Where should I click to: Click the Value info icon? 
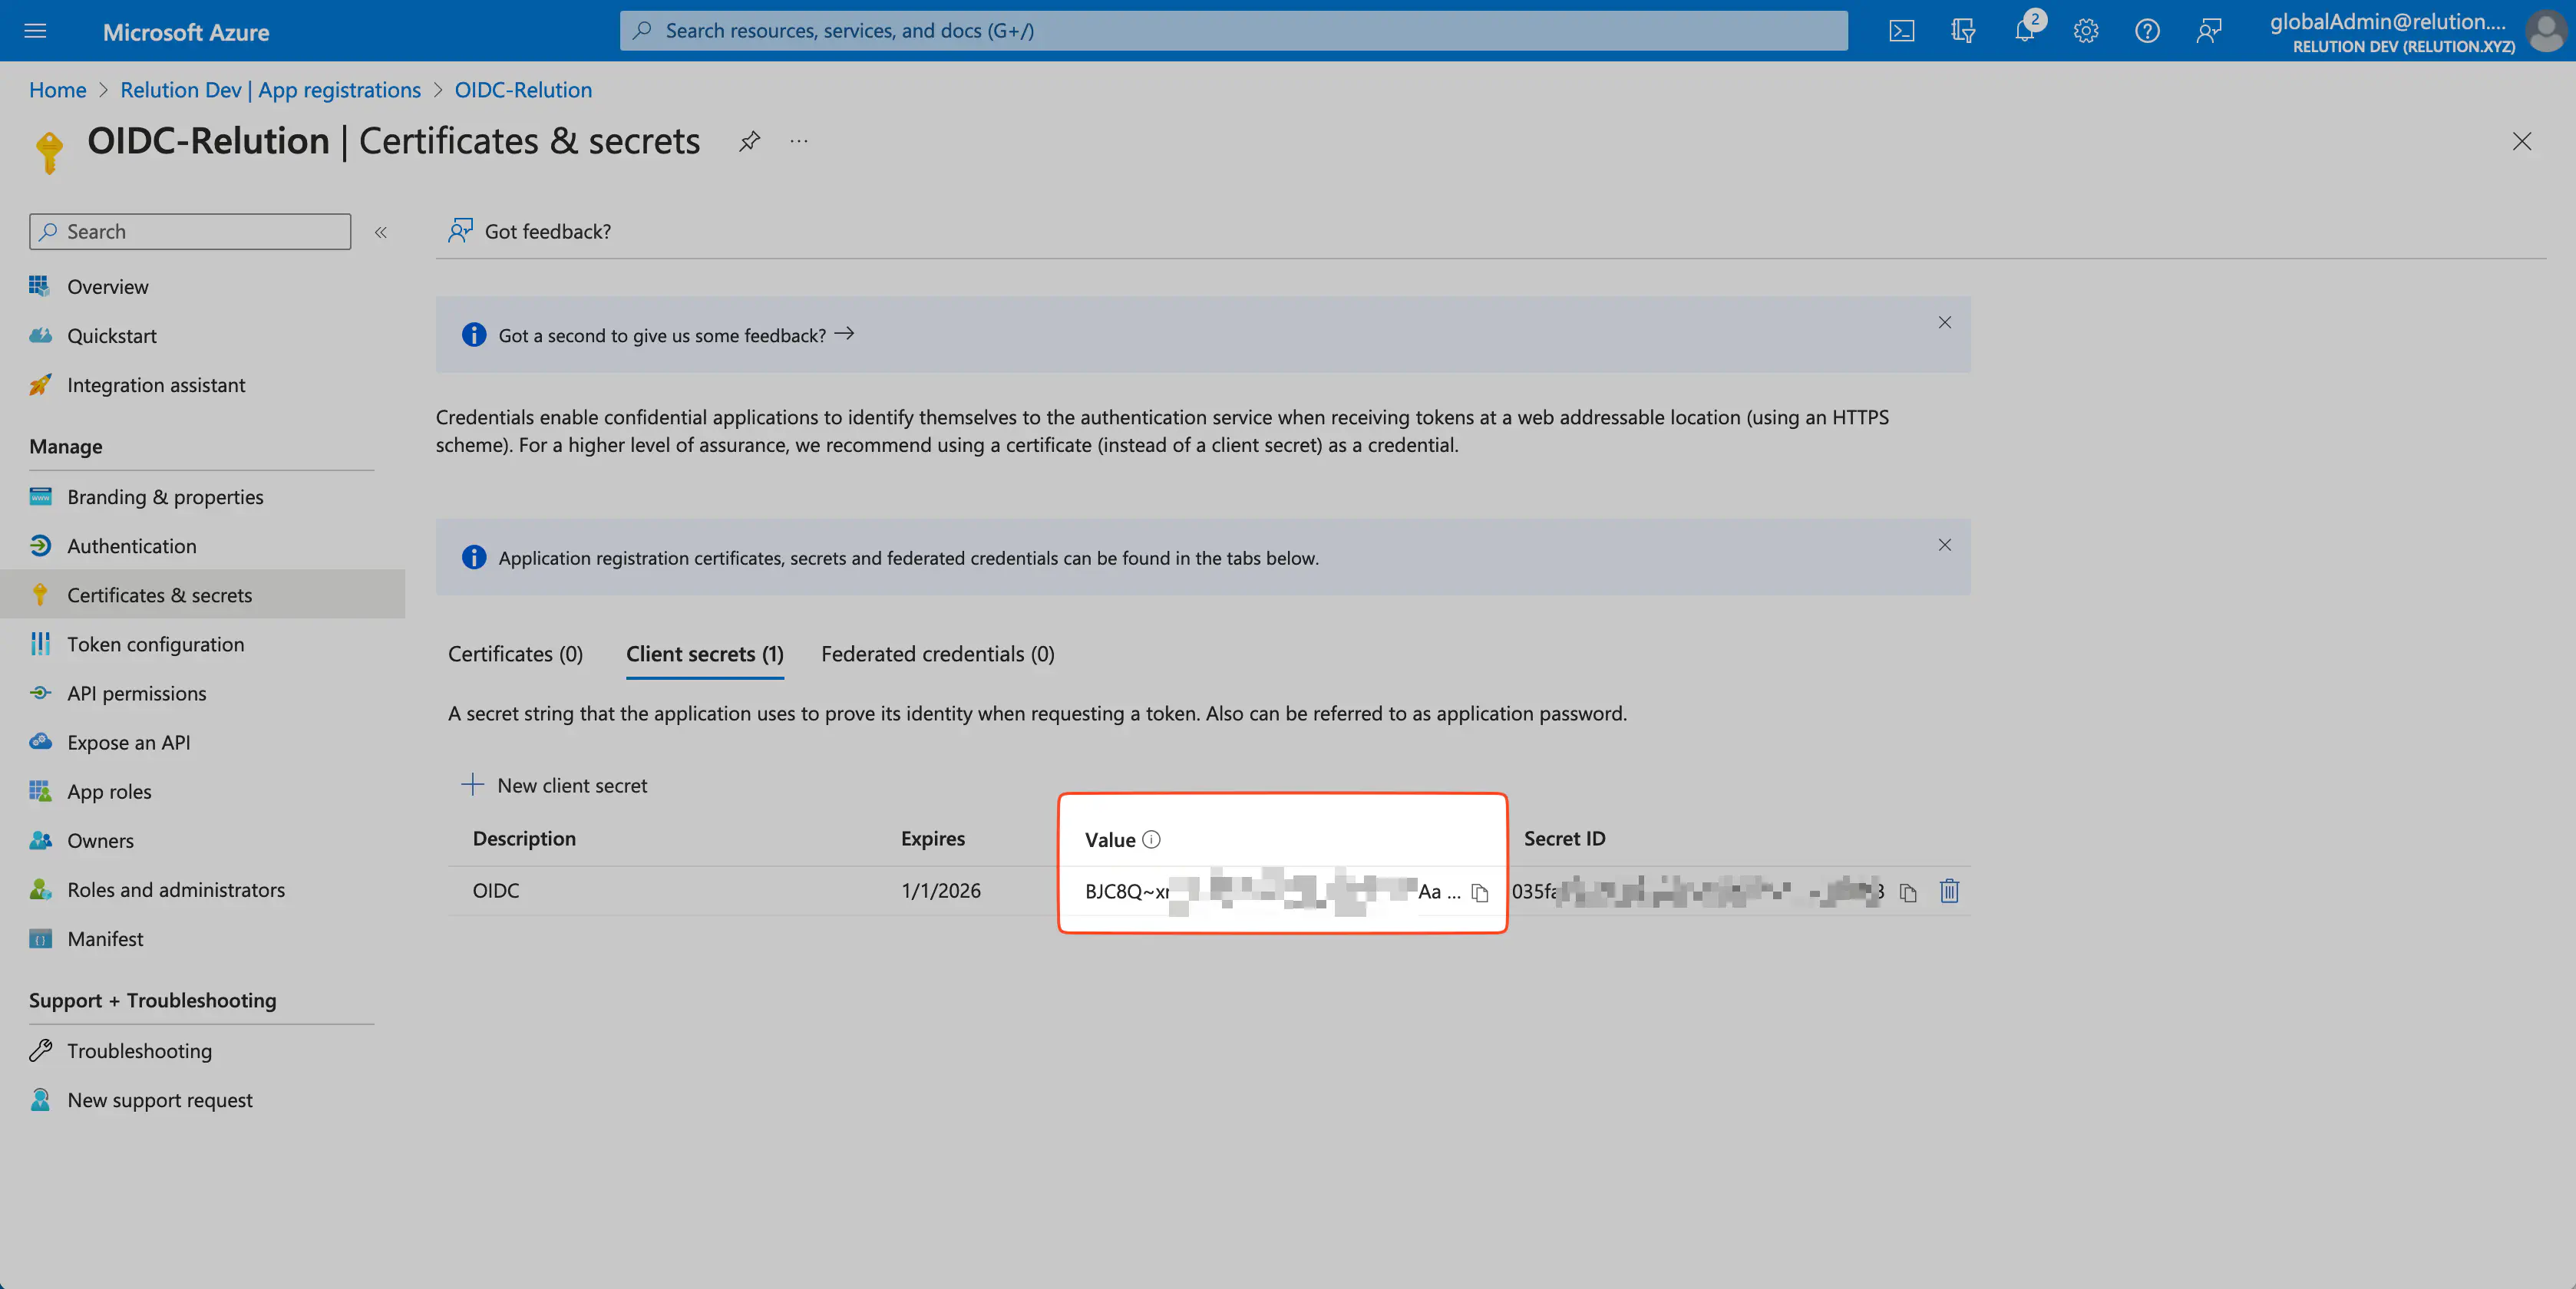pyautogui.click(x=1151, y=839)
